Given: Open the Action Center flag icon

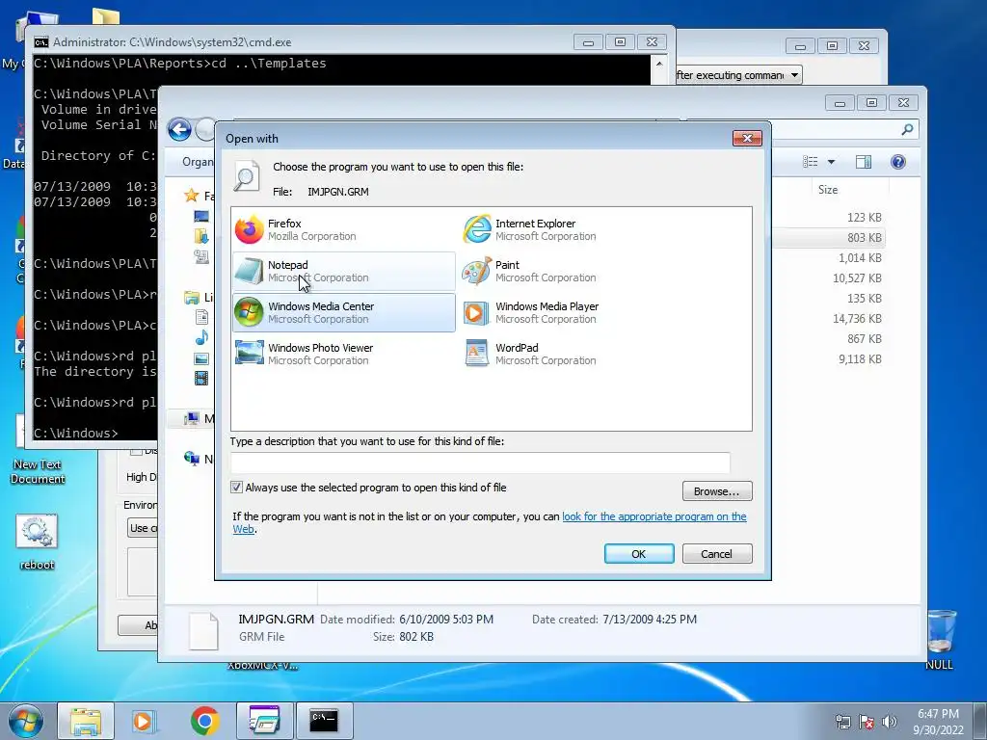Looking at the screenshot, I should 867,722.
